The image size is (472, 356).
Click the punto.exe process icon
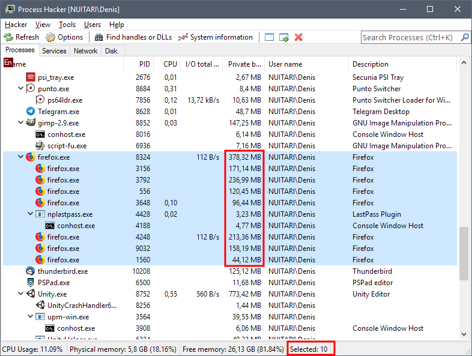(x=31, y=88)
